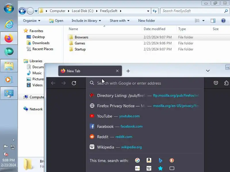Open Explorer help icon
Image resolution: width=230 pixels, height=172 pixels.
[x=223, y=21]
